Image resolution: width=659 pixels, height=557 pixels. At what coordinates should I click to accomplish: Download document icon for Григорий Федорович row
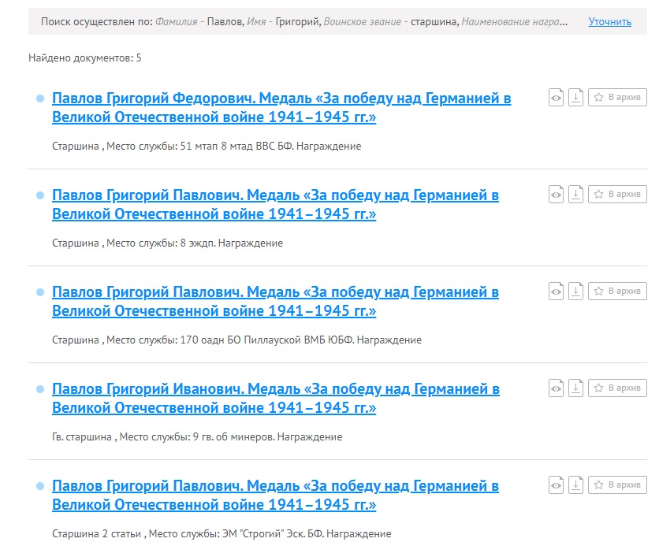pyautogui.click(x=575, y=98)
